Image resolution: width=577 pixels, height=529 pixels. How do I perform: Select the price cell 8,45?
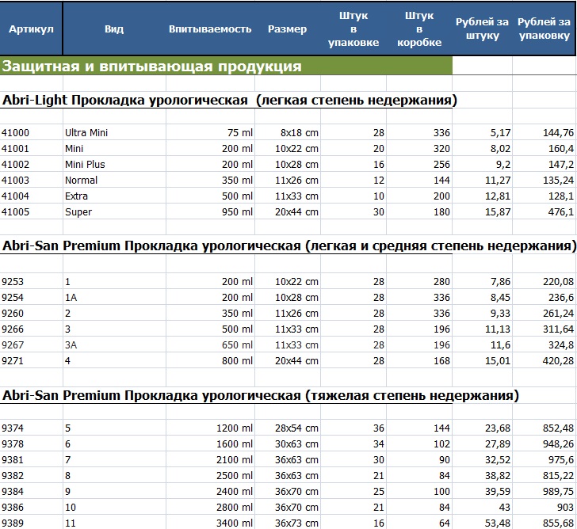(482, 298)
